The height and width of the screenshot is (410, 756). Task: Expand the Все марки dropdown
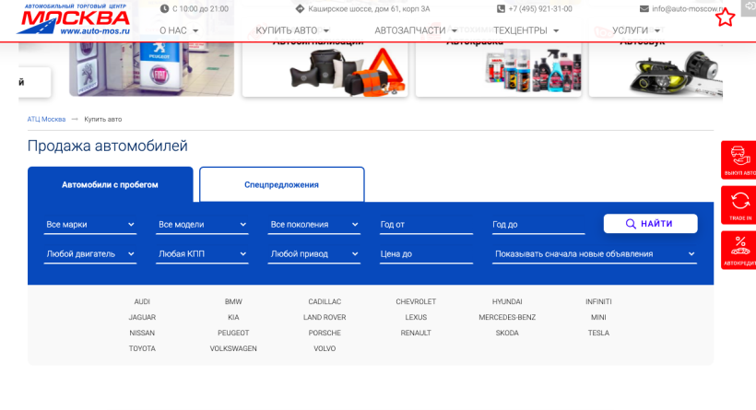coord(90,225)
